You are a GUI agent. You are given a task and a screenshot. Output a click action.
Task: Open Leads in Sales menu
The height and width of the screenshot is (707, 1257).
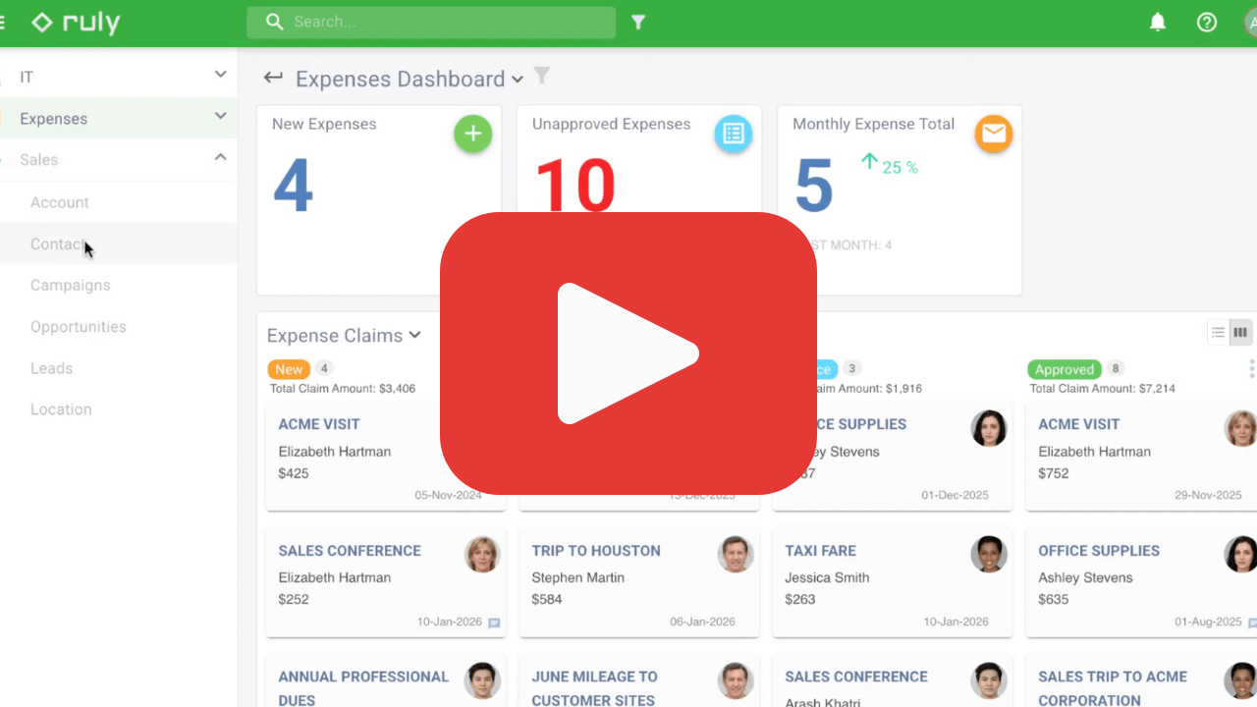click(x=51, y=368)
